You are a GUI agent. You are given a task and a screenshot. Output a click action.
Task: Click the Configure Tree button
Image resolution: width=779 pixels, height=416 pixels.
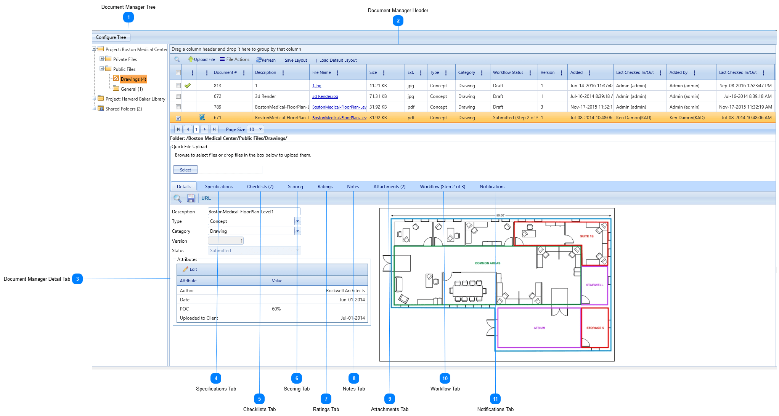(111, 37)
